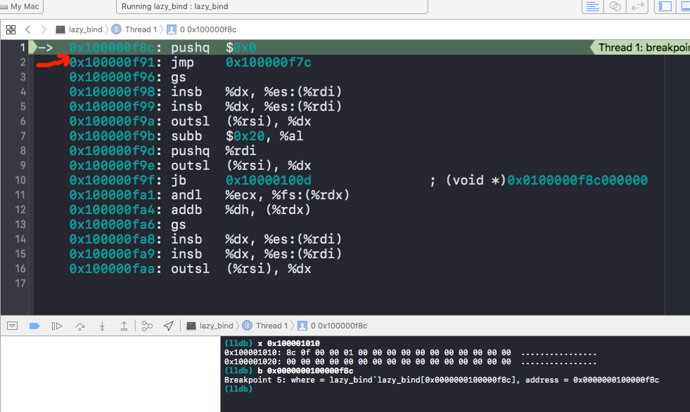The width and height of the screenshot is (690, 412).
Task: Open the related items grid menu
Action: point(11,29)
